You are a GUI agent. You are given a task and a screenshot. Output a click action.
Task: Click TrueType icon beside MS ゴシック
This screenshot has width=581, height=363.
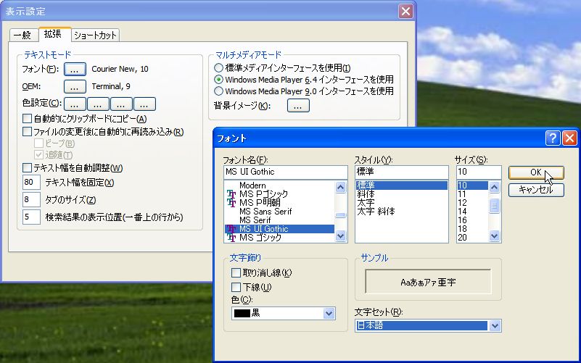pyautogui.click(x=231, y=238)
